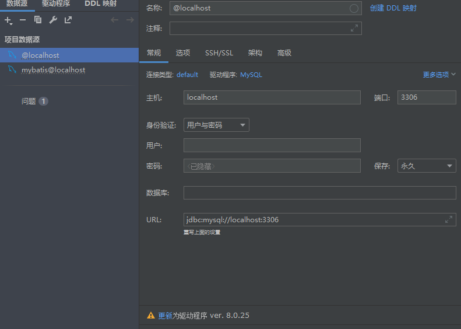The image size is (461, 329).
Task: Click the warning triangle icon at the bottom
Action: point(151,316)
